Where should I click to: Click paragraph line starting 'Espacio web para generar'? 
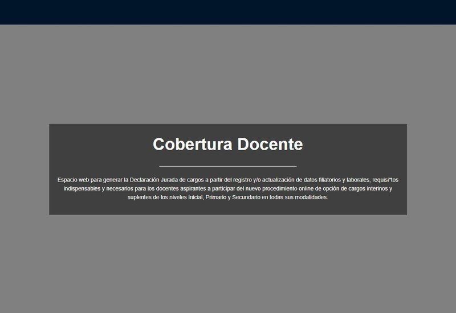tap(227, 180)
